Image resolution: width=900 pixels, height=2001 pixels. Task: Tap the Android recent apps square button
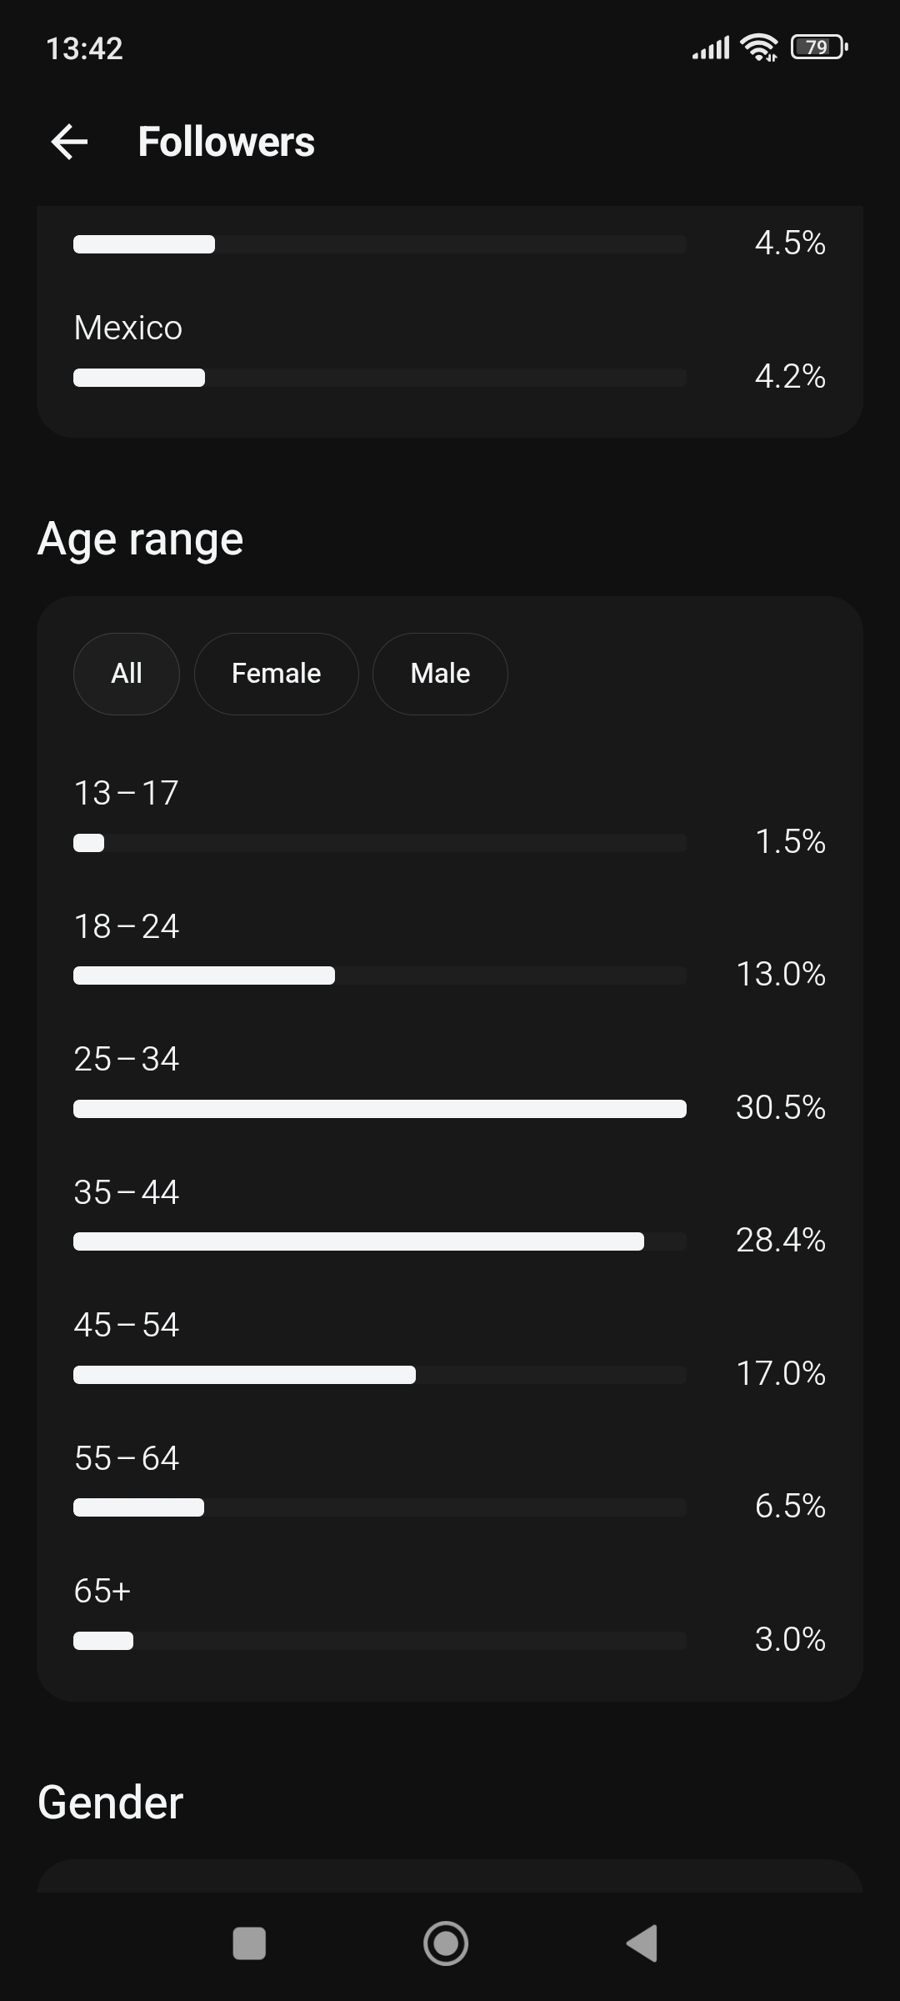coord(249,1943)
